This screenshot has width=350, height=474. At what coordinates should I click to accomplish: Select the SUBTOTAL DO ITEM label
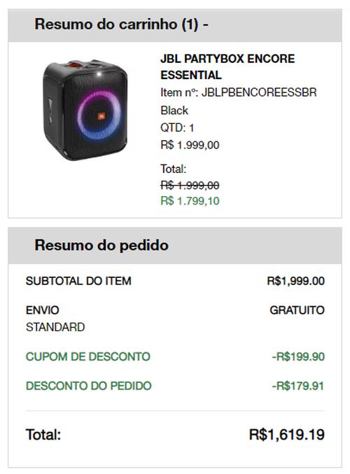click(x=78, y=281)
